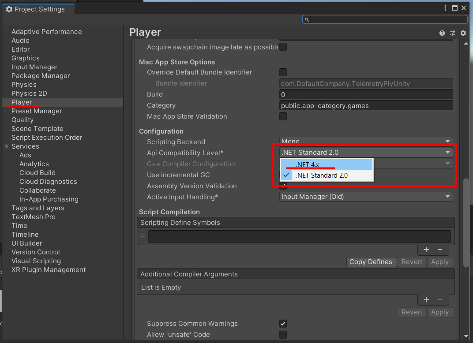Click Apply under Scripting Define Symbols

click(x=440, y=262)
